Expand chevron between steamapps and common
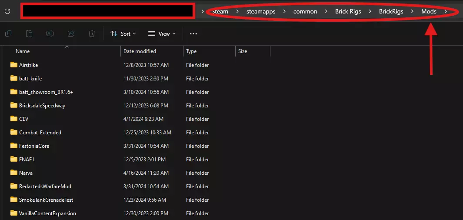Viewport: 463px width, 220px height. click(284, 11)
